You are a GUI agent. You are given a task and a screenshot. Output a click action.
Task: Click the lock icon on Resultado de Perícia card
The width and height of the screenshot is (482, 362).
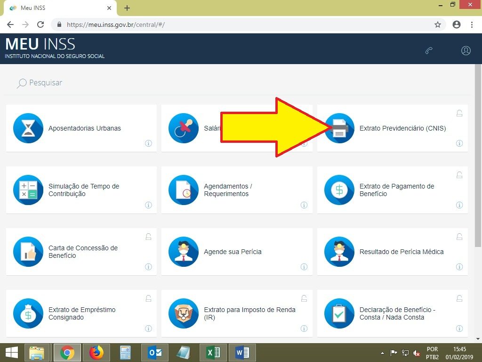pos(459,237)
